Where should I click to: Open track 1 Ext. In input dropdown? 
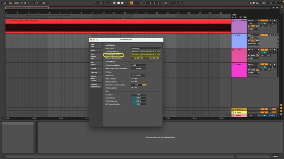point(253,21)
